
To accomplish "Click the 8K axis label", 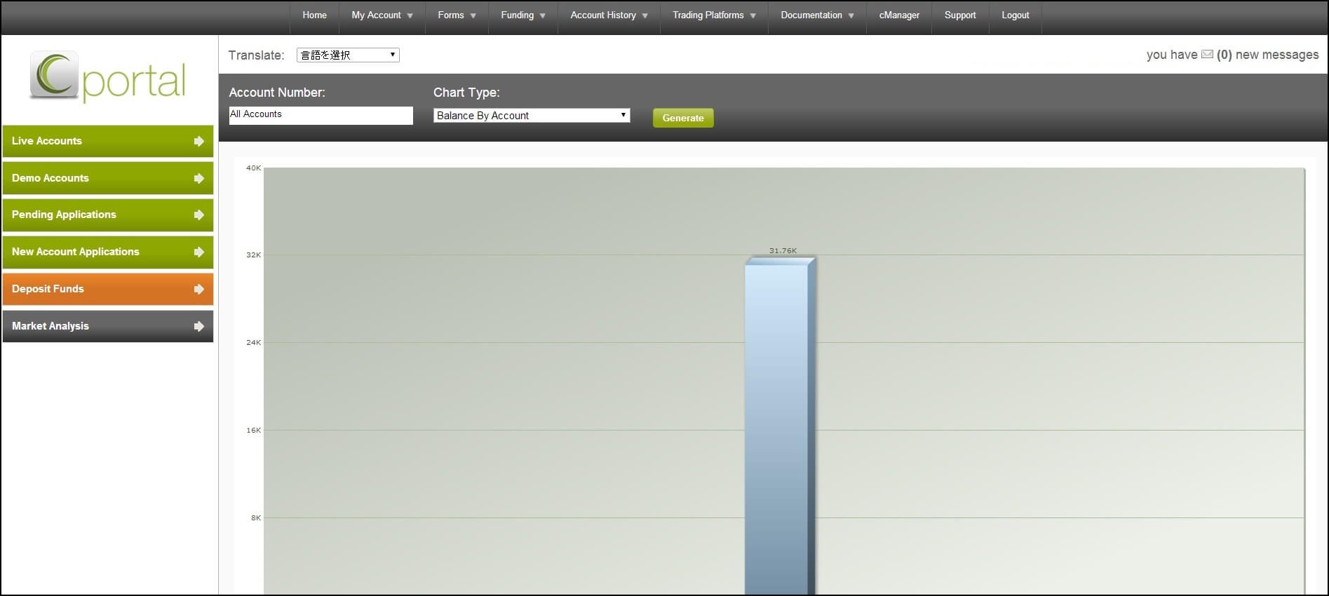I will tap(256, 517).
